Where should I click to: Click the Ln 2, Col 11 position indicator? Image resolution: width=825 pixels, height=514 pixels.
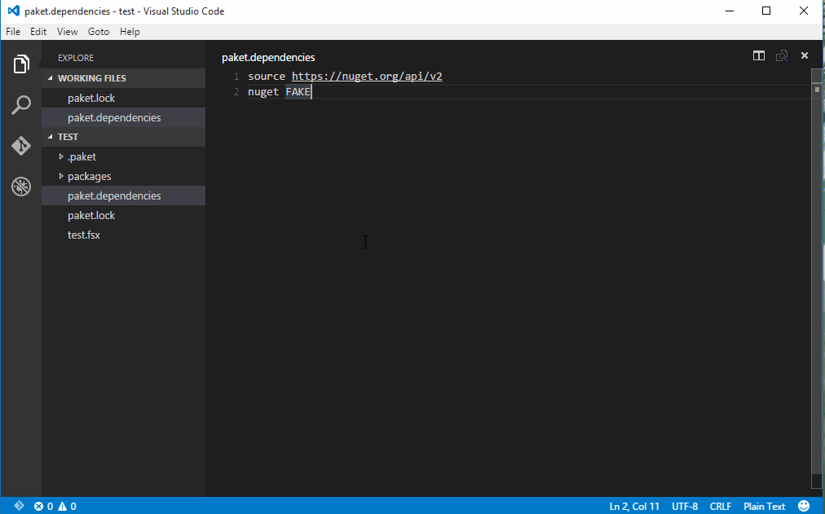(x=634, y=506)
